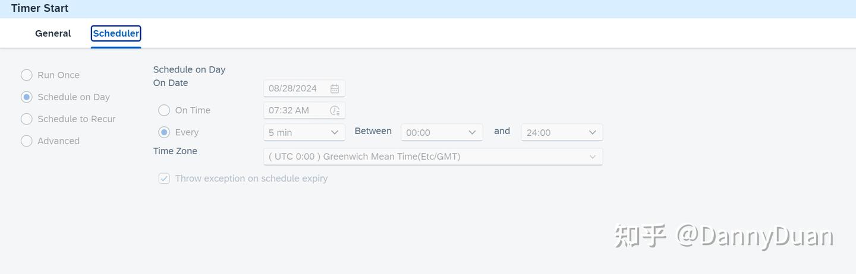Viewport: 856px width, 274px height.
Task: Choose the Schedule to Recur option
Action: (27, 119)
